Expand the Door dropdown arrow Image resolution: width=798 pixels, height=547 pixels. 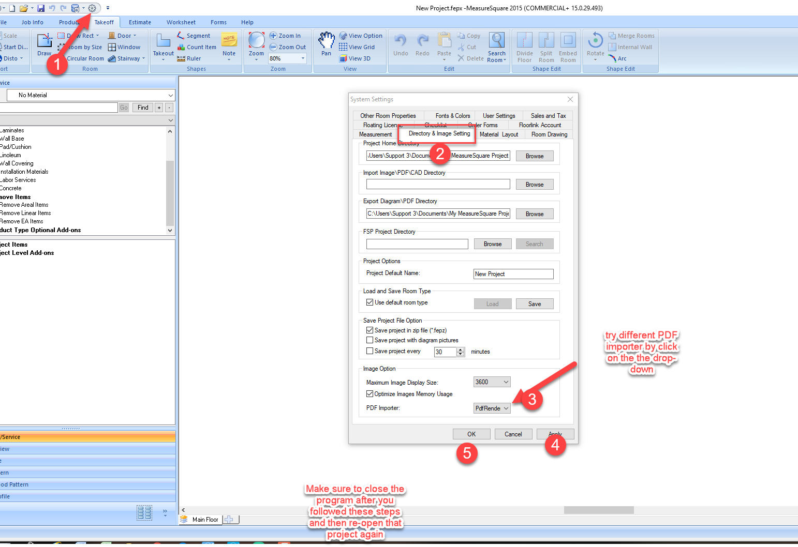tap(135, 36)
